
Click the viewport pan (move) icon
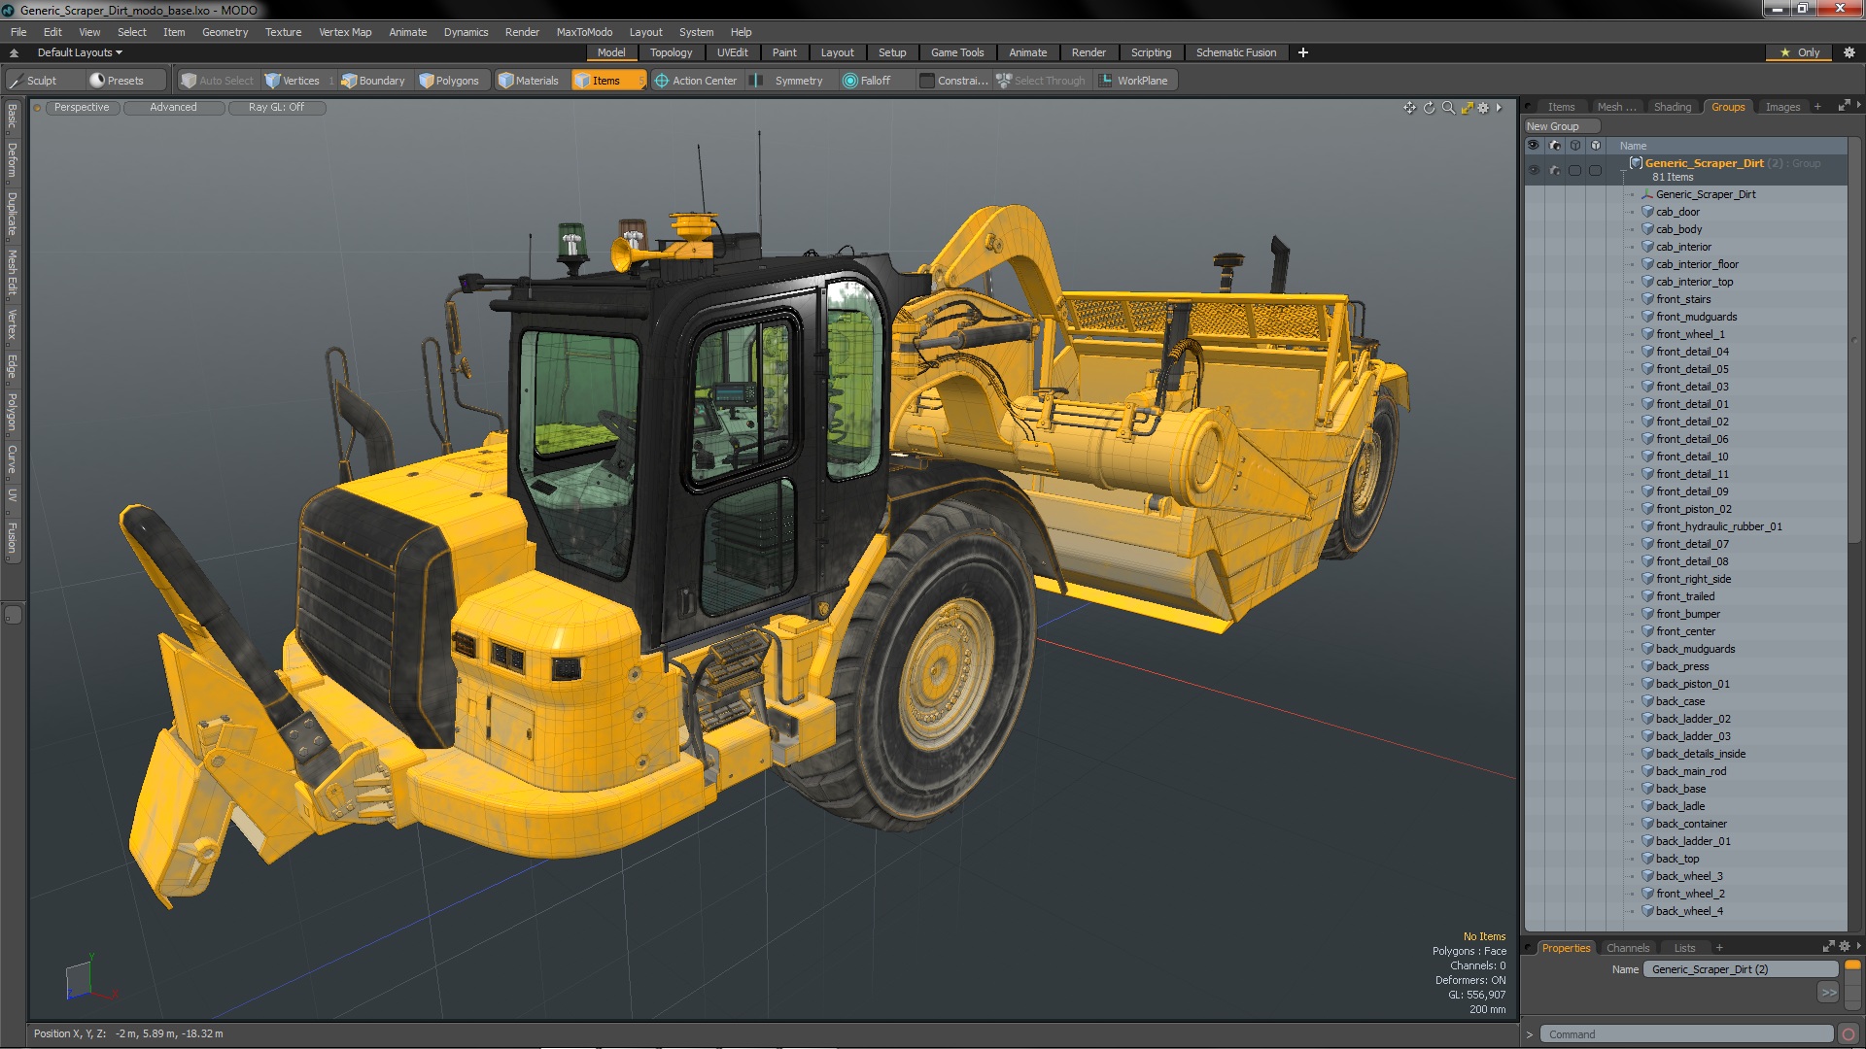[x=1409, y=108]
